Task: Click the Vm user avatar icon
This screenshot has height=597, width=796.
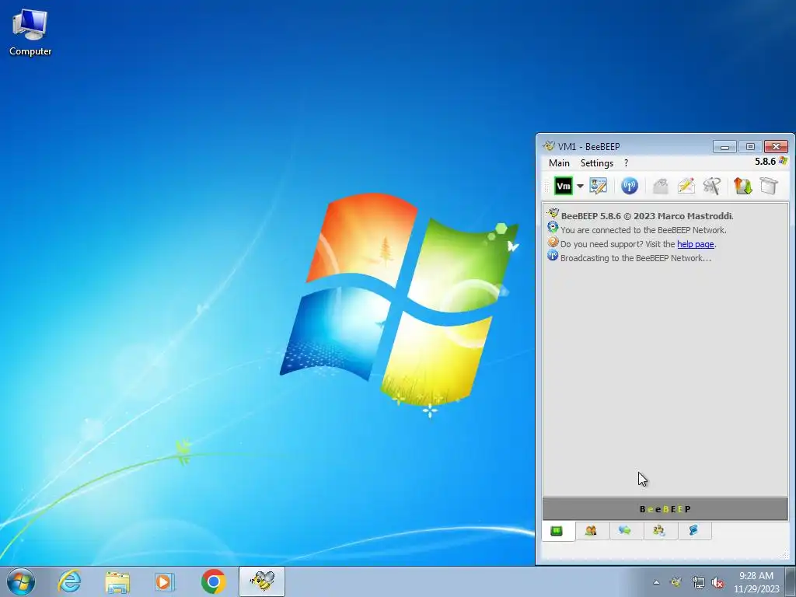Action: 563,186
